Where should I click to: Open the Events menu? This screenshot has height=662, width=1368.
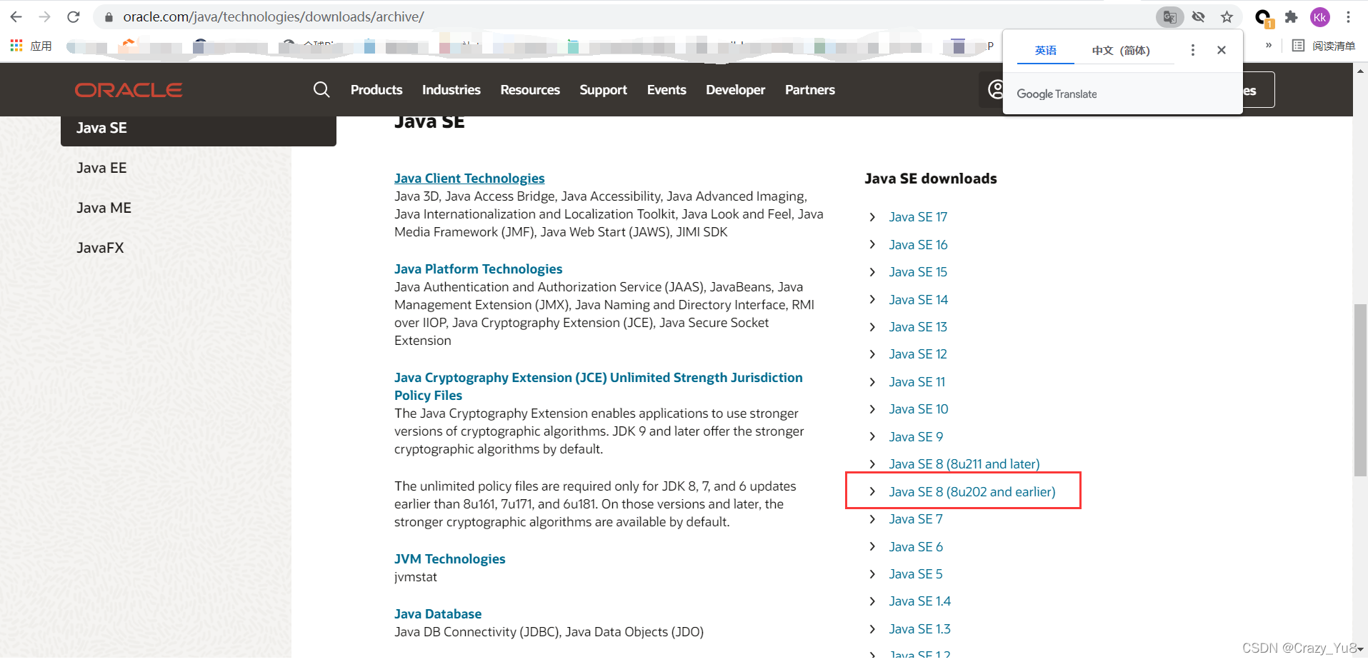[x=666, y=89]
